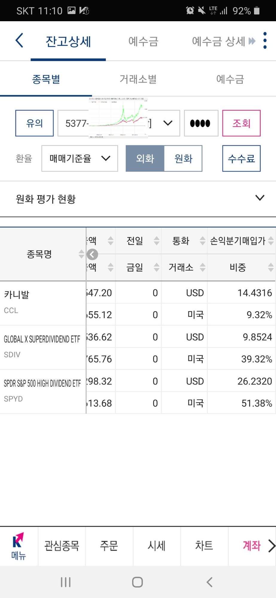Open 계좌 in bottom bar

click(x=251, y=546)
